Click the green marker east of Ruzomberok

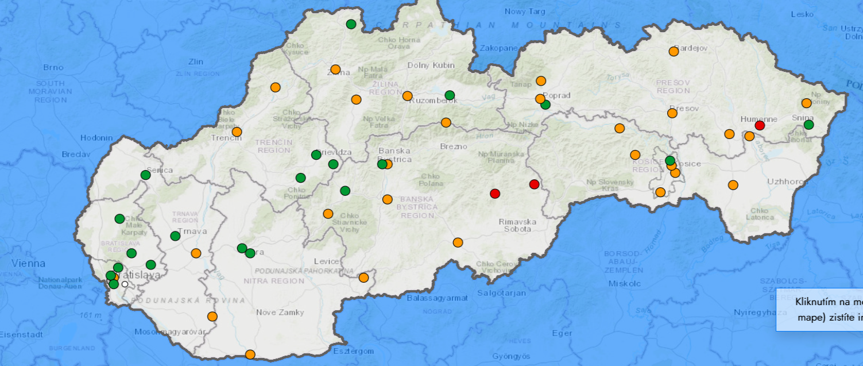(x=450, y=95)
